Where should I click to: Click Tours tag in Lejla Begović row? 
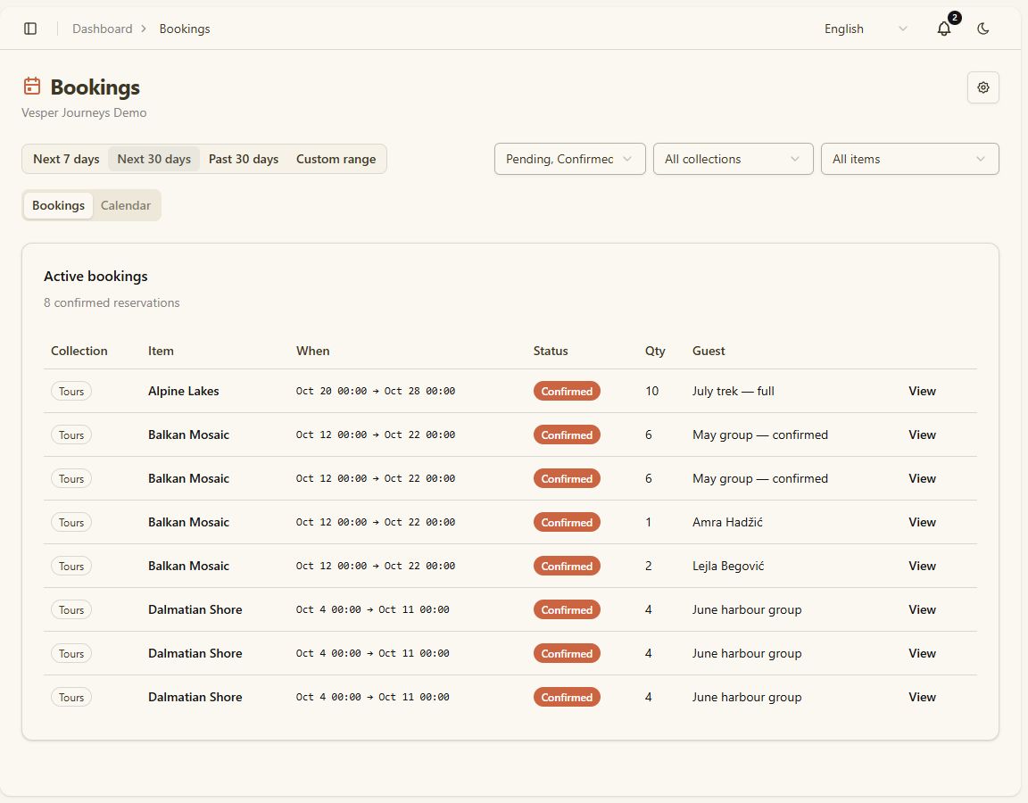[71, 566]
